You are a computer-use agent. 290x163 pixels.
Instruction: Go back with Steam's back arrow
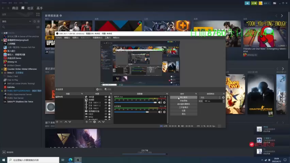click(3, 8)
